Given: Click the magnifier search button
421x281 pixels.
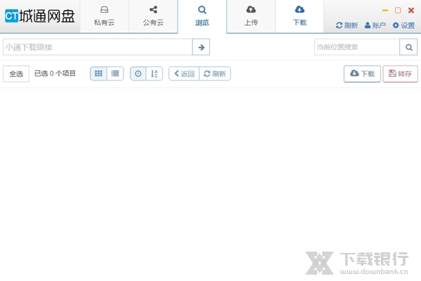Looking at the screenshot, I should 408,47.
